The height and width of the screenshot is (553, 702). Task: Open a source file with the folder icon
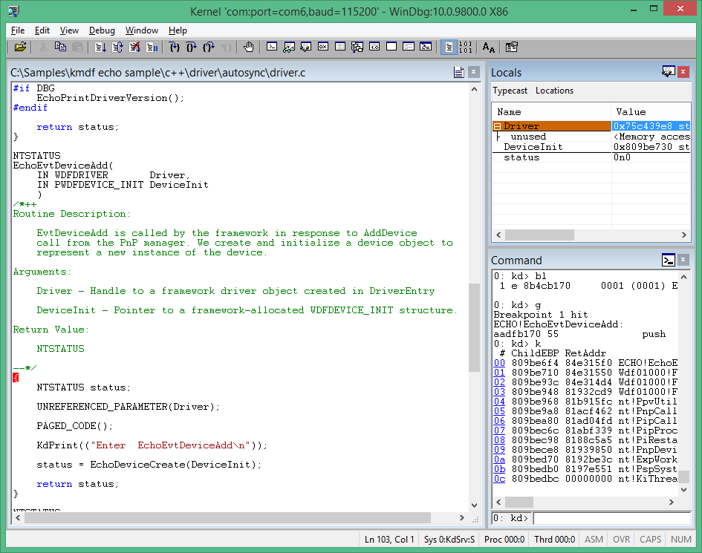20,47
